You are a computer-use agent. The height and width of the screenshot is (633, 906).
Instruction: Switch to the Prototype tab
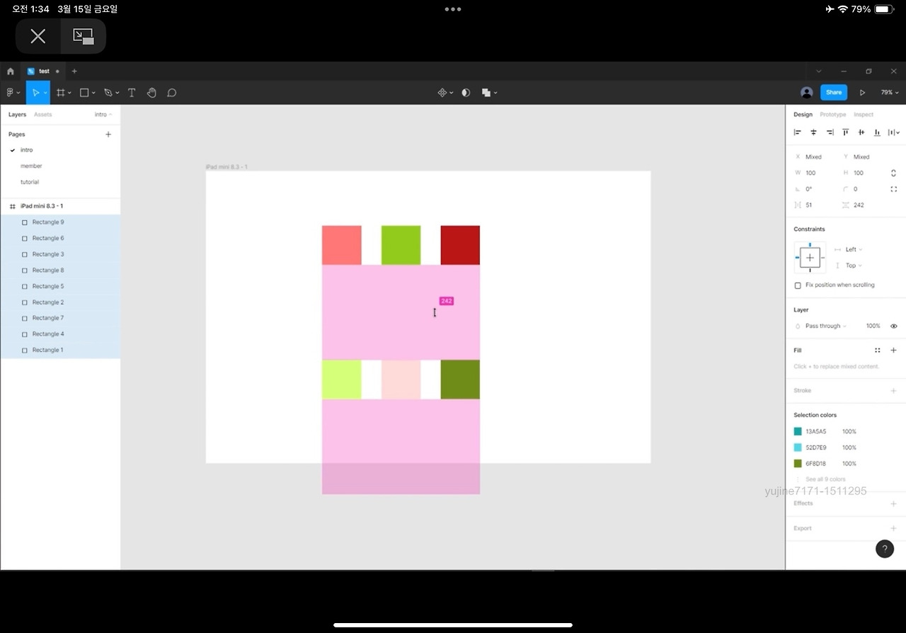(x=833, y=115)
